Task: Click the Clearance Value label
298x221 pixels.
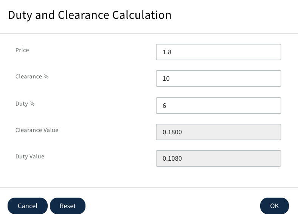Action: [x=37, y=130]
